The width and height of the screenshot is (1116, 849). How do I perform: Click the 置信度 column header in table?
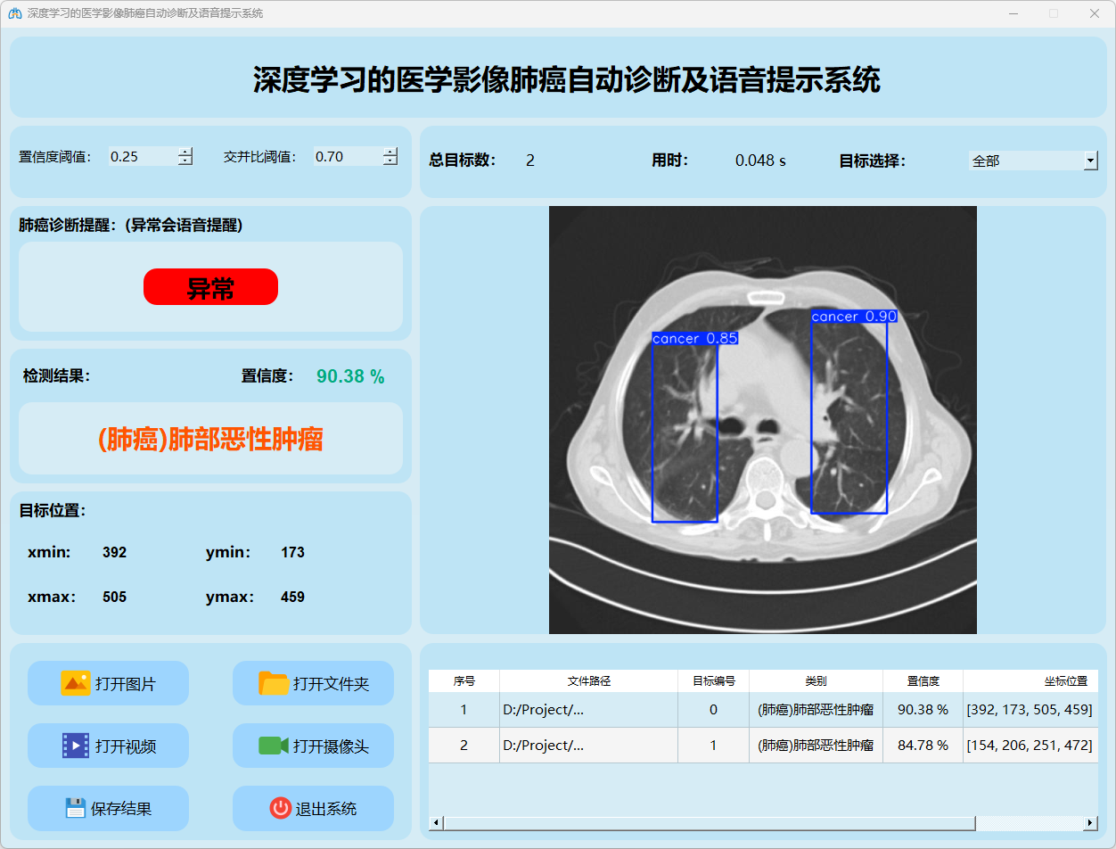point(923,680)
